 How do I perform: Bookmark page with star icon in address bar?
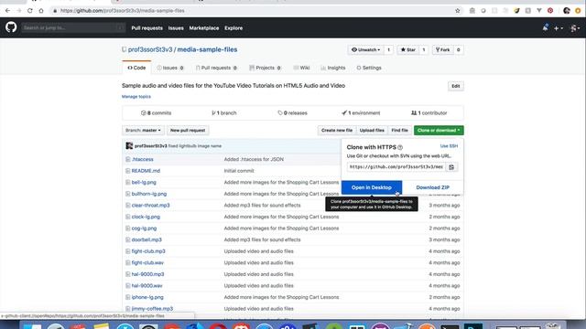point(458,11)
